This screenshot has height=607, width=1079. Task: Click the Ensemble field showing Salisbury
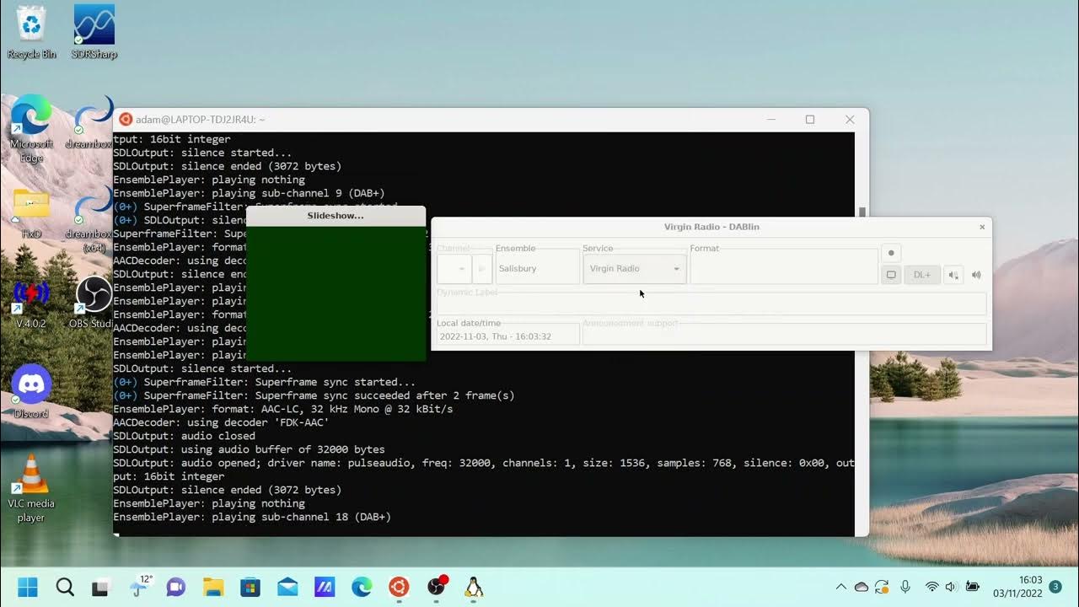point(537,269)
